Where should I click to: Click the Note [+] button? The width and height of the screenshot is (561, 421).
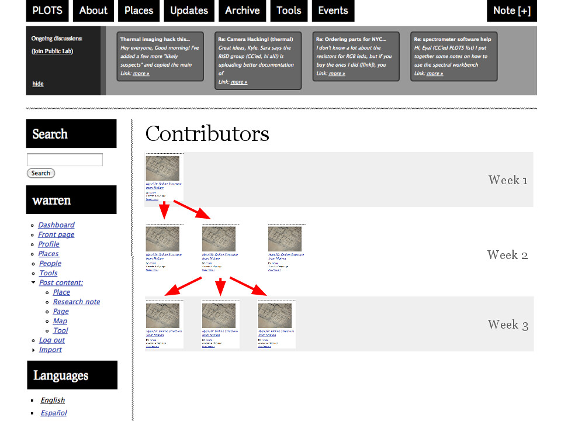click(x=512, y=11)
